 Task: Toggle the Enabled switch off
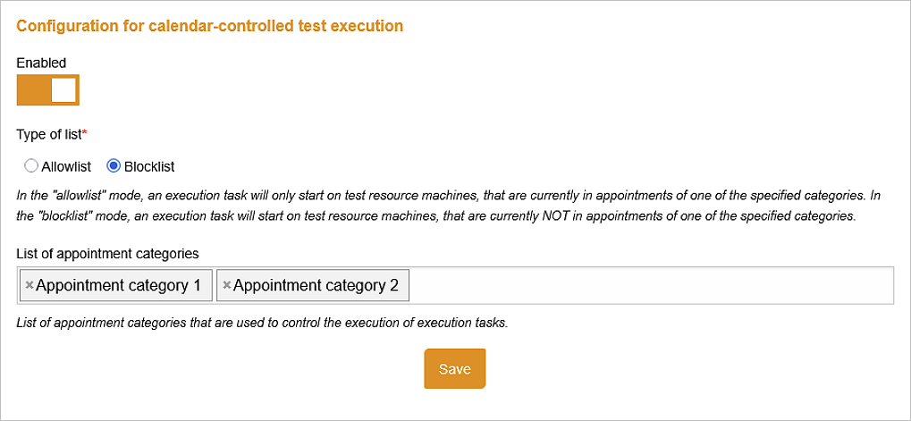[47, 90]
